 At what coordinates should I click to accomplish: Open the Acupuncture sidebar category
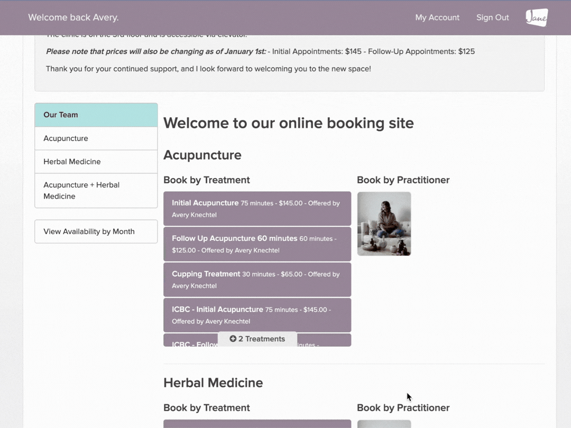click(x=96, y=138)
